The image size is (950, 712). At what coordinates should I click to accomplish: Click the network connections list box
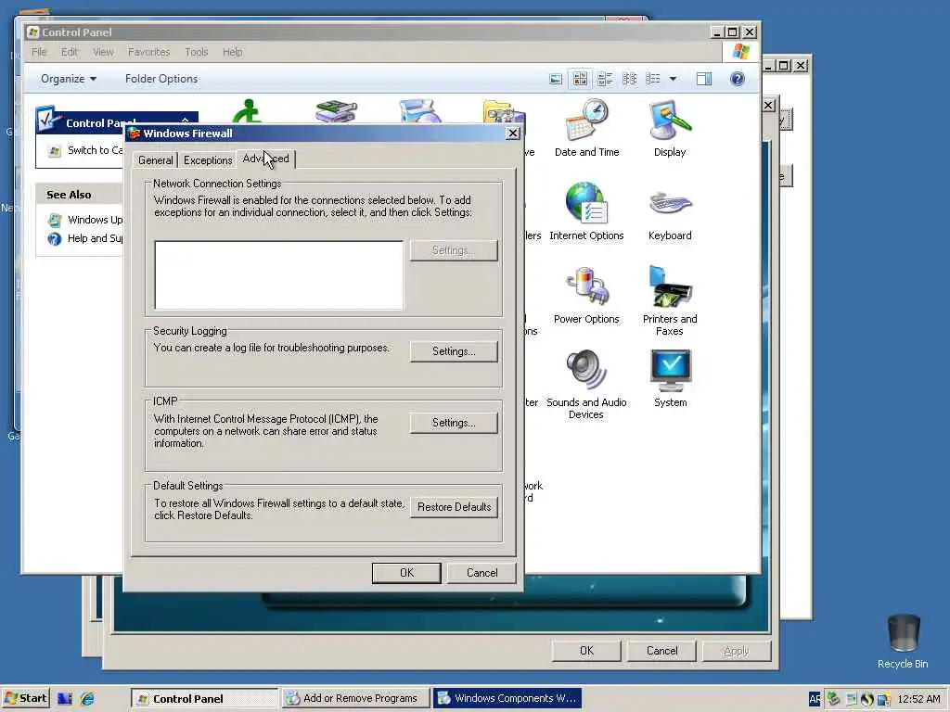point(278,275)
